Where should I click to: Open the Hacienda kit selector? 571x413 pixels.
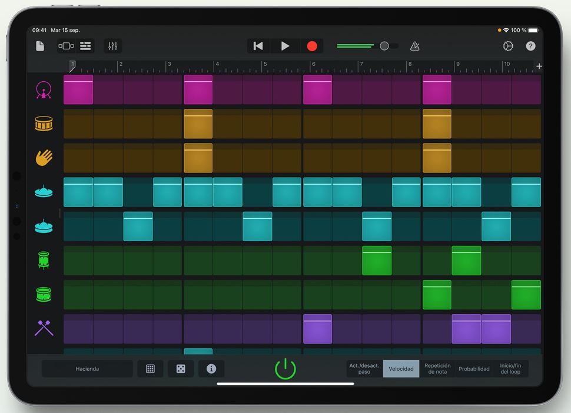[87, 369]
